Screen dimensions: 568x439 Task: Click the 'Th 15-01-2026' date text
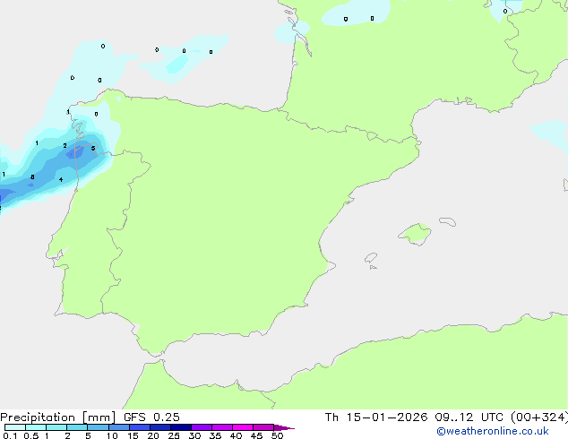[376, 417]
